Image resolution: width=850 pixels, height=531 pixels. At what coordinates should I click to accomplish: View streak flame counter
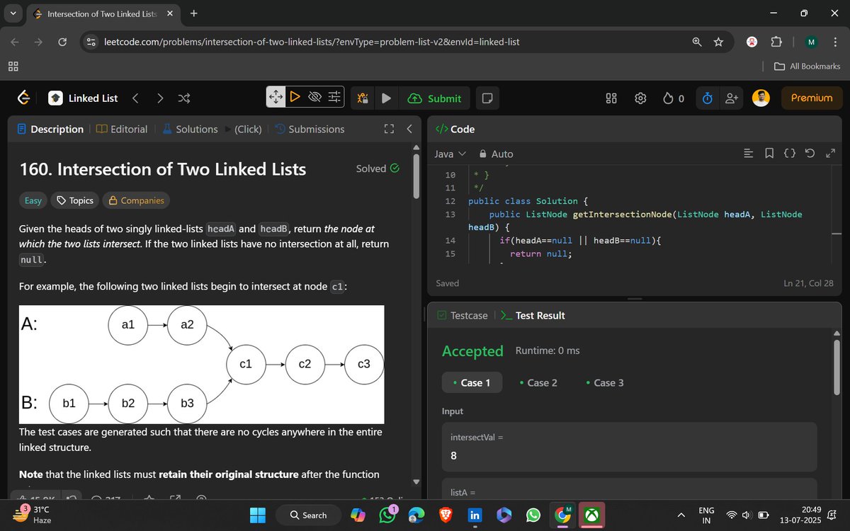tap(673, 98)
